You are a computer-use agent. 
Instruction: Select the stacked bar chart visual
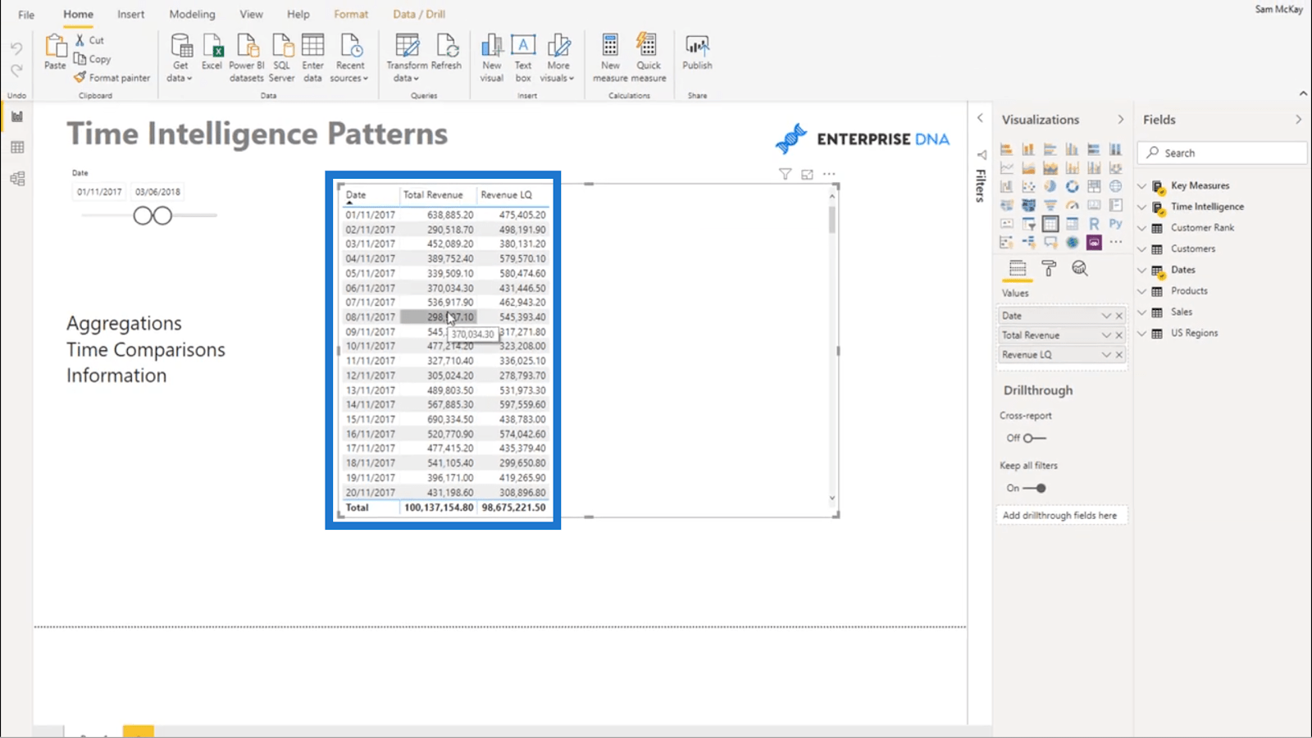click(x=1006, y=149)
